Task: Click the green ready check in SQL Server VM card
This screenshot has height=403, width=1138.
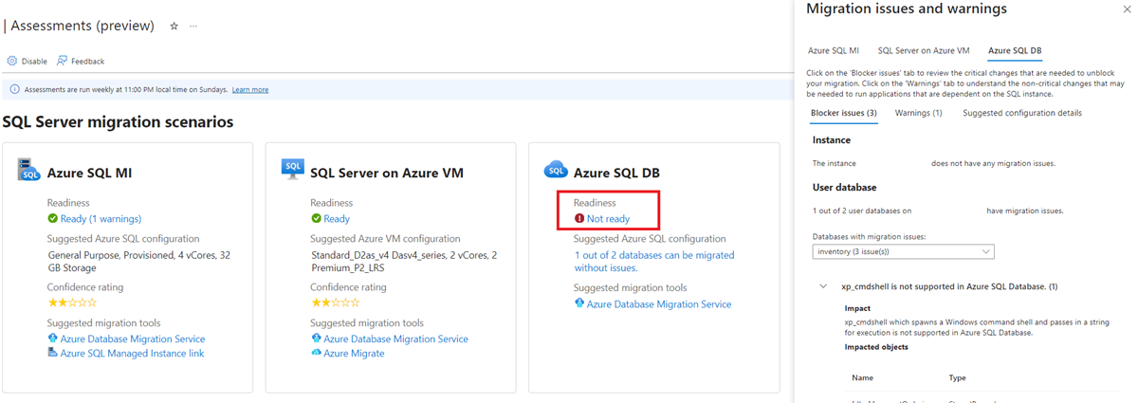Action: pos(316,218)
